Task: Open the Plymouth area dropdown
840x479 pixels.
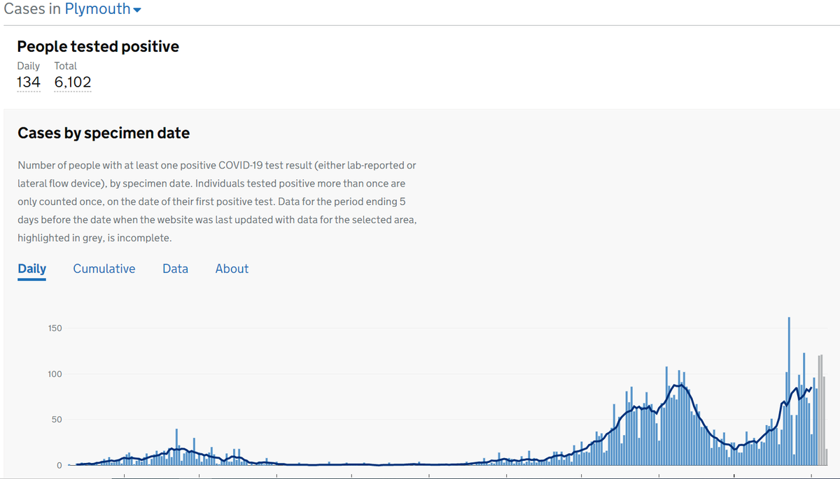Action: point(103,9)
